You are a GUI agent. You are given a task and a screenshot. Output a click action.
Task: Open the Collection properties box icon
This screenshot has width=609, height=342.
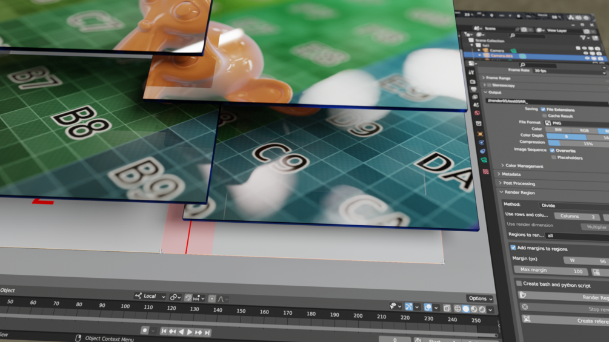pyautogui.click(x=479, y=123)
